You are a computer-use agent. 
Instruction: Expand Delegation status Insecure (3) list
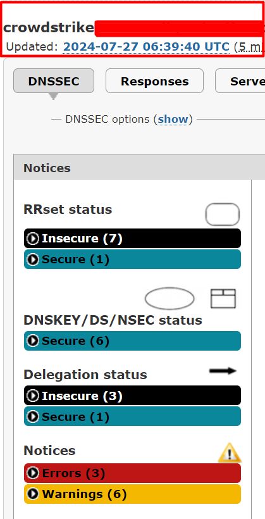[132, 396]
